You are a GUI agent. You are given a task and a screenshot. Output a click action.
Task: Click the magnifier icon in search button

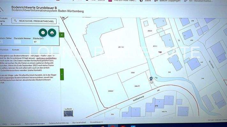pyautogui.click(x=15, y=21)
